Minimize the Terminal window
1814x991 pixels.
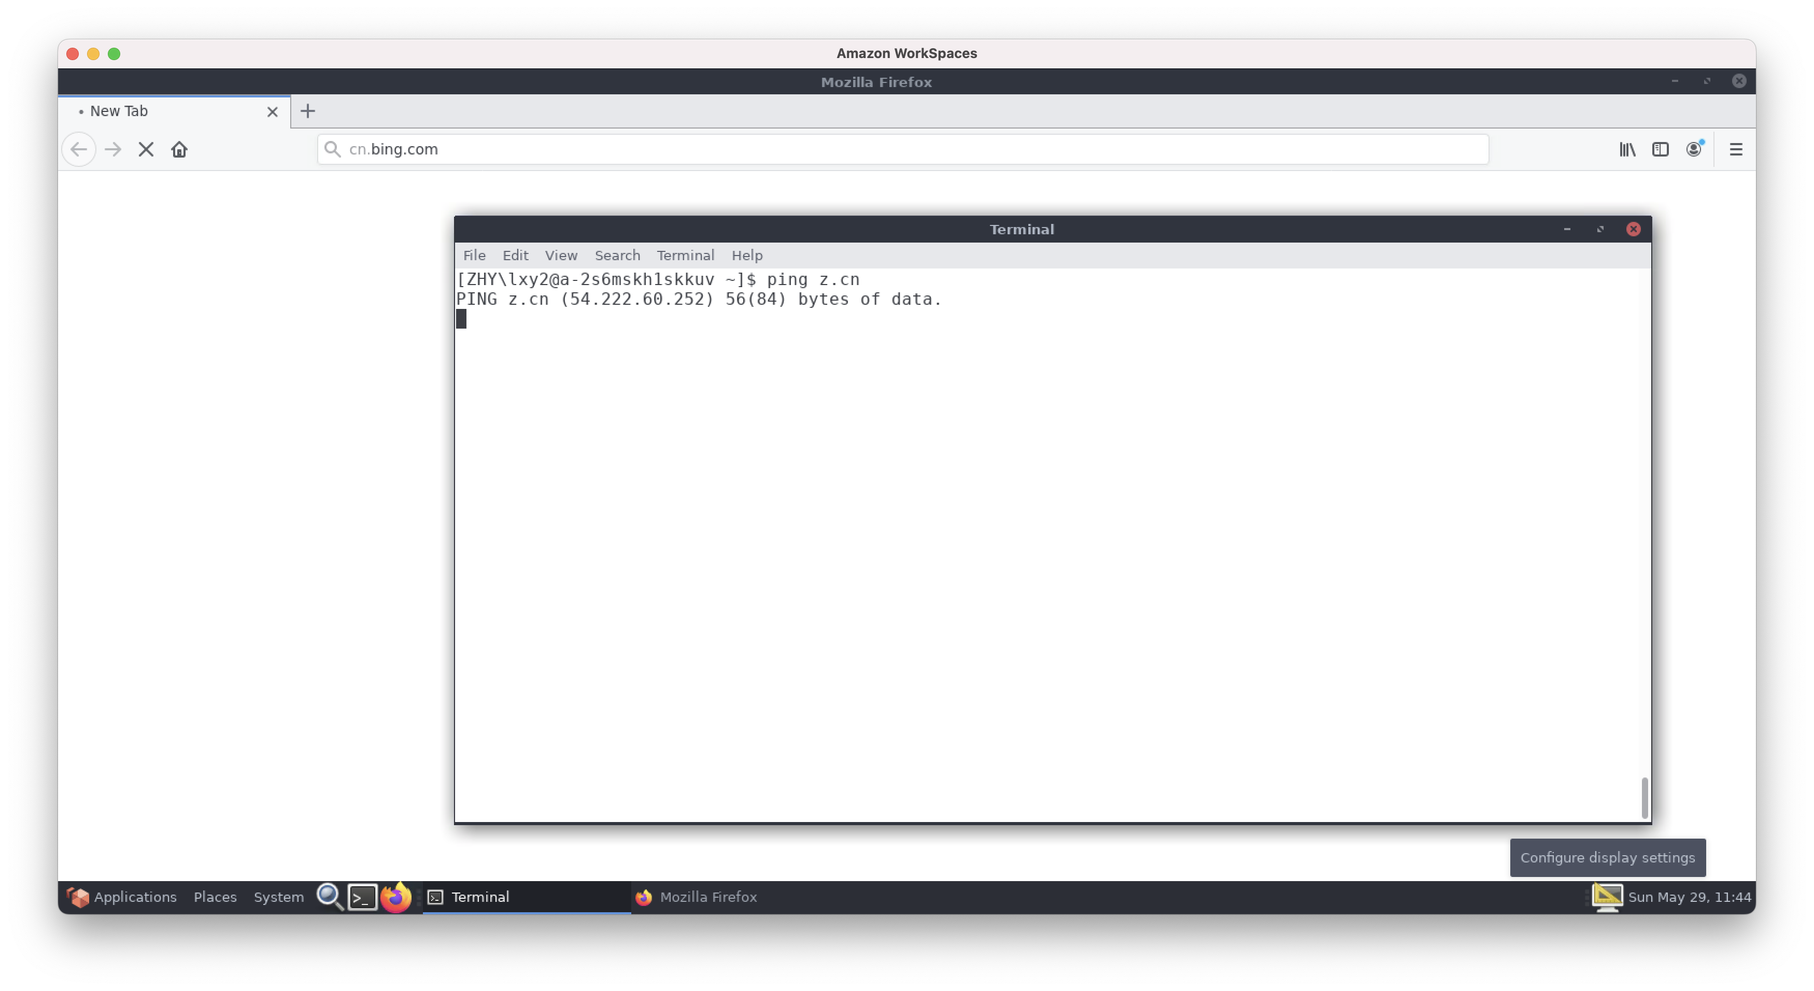click(1567, 229)
